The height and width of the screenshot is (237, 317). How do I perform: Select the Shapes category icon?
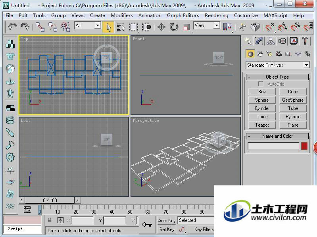click(260, 54)
